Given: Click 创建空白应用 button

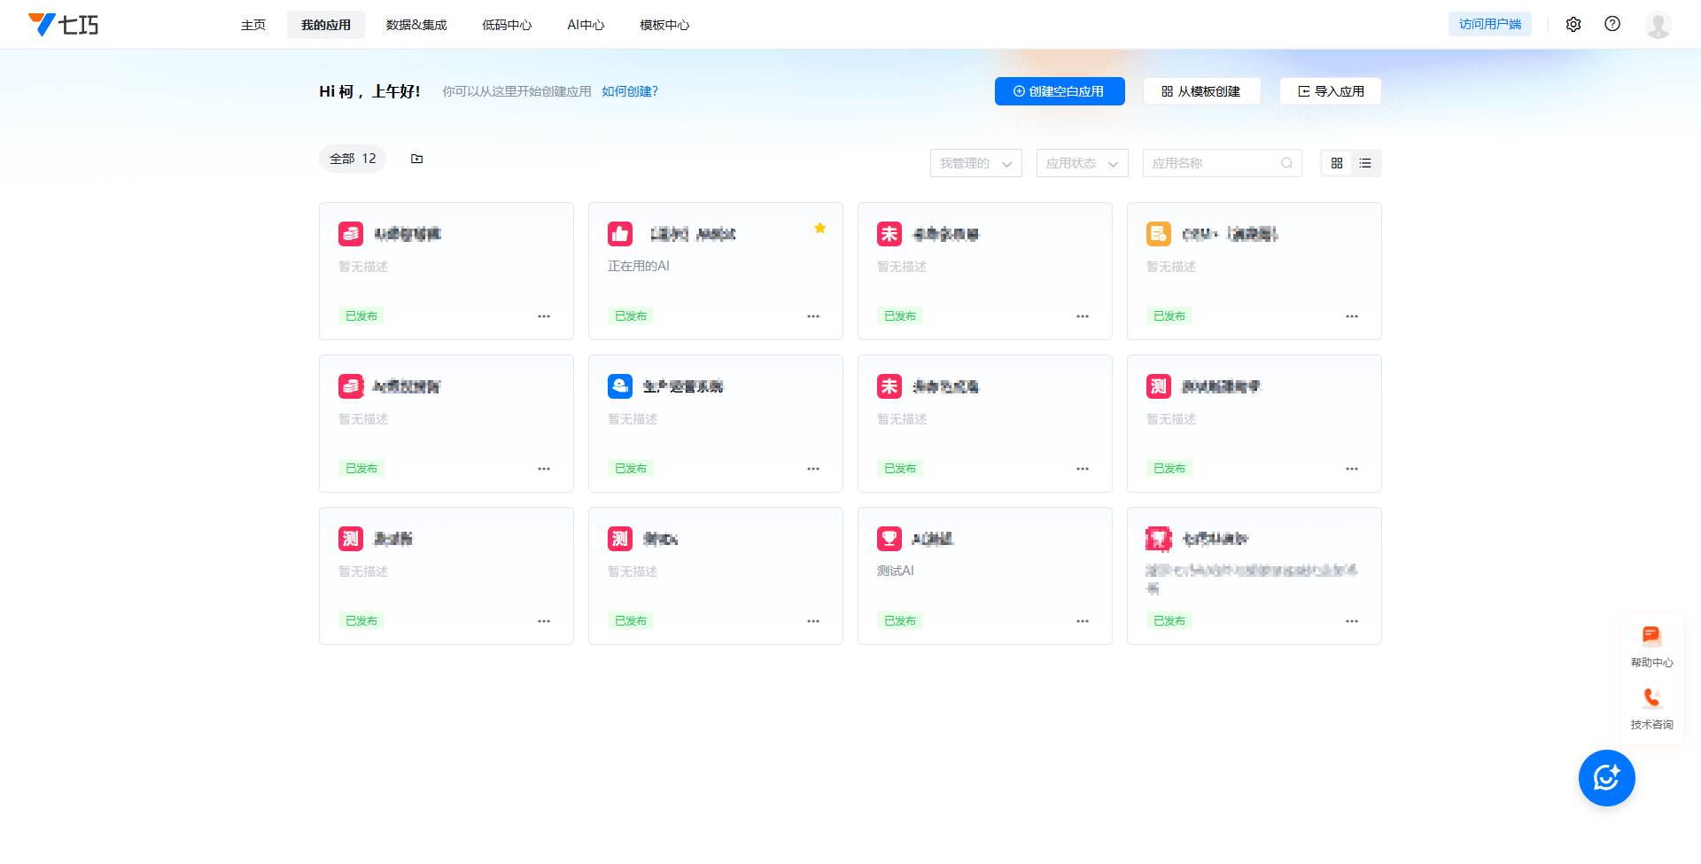Looking at the screenshot, I should 1060,91.
